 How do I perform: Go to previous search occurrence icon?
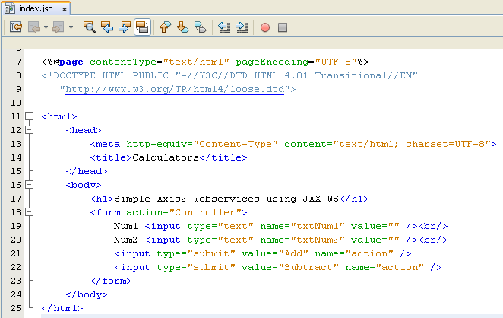(x=107, y=27)
